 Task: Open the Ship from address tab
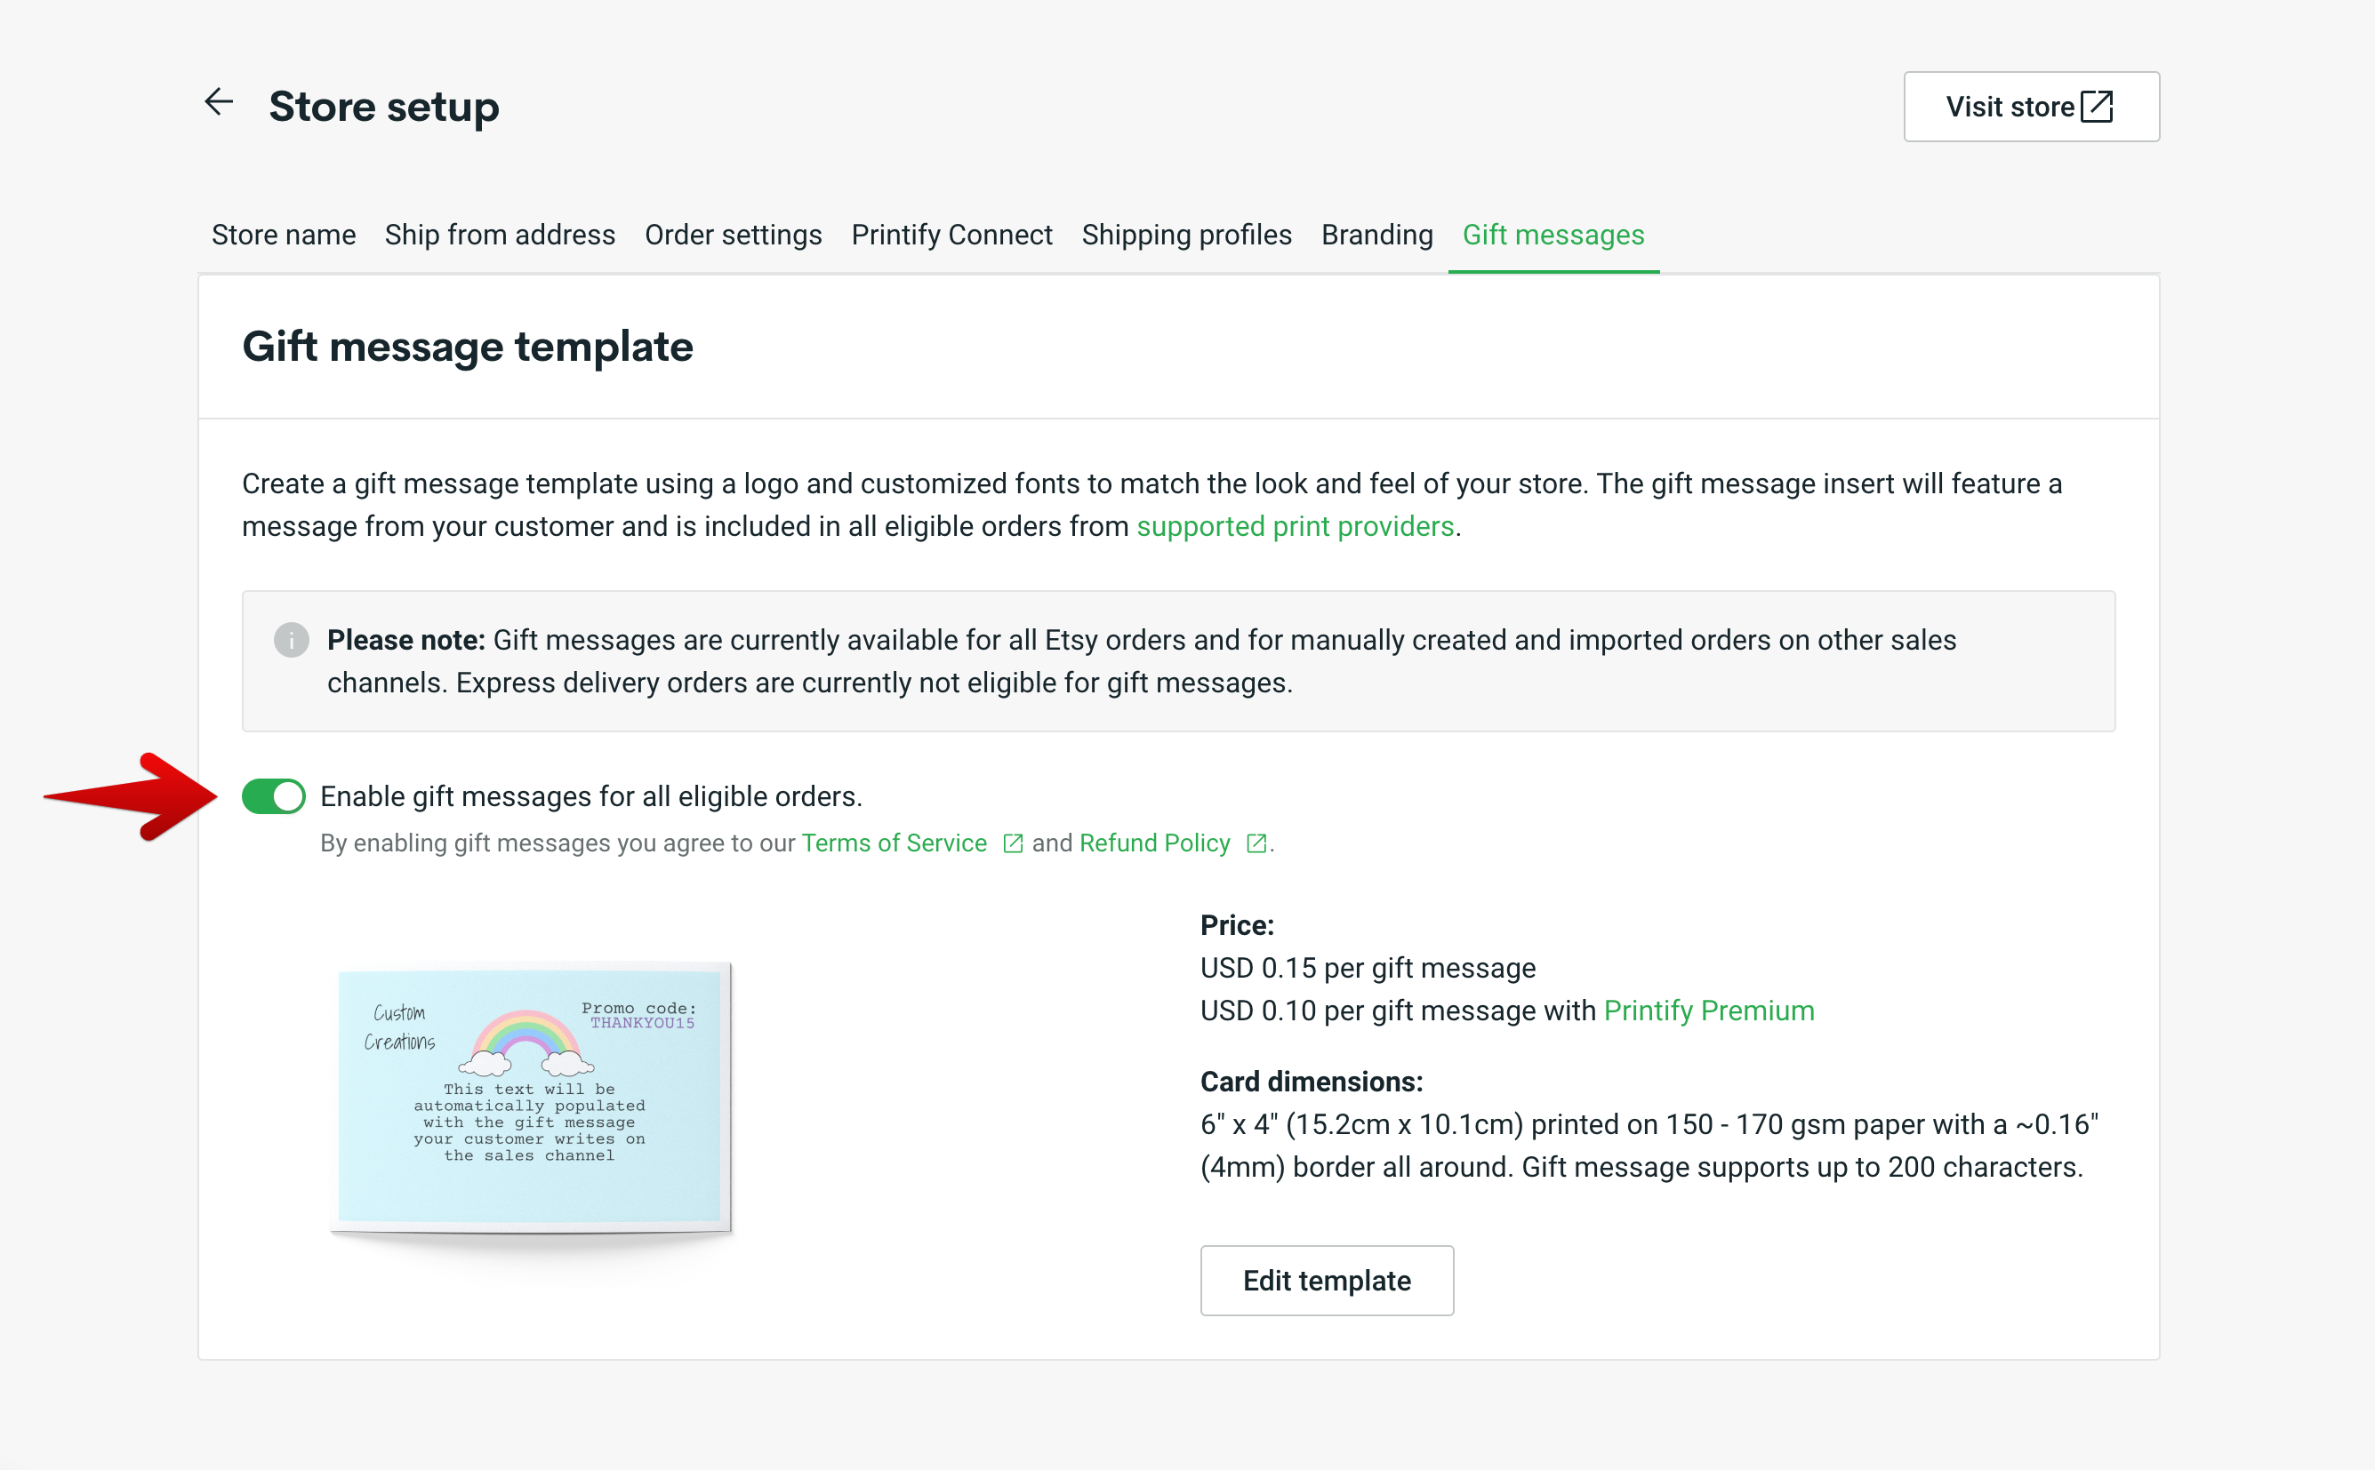[500, 235]
